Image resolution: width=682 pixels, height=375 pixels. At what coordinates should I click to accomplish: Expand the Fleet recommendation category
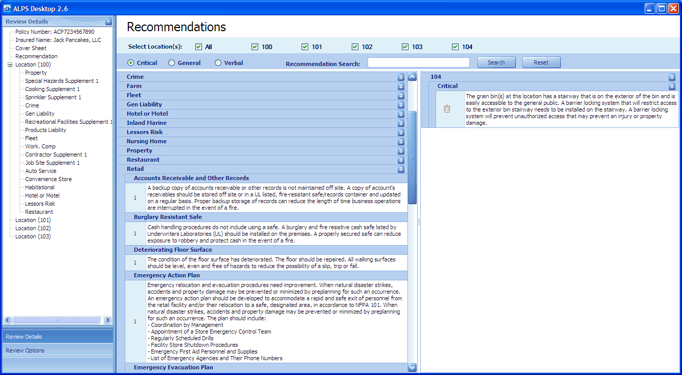coord(401,95)
